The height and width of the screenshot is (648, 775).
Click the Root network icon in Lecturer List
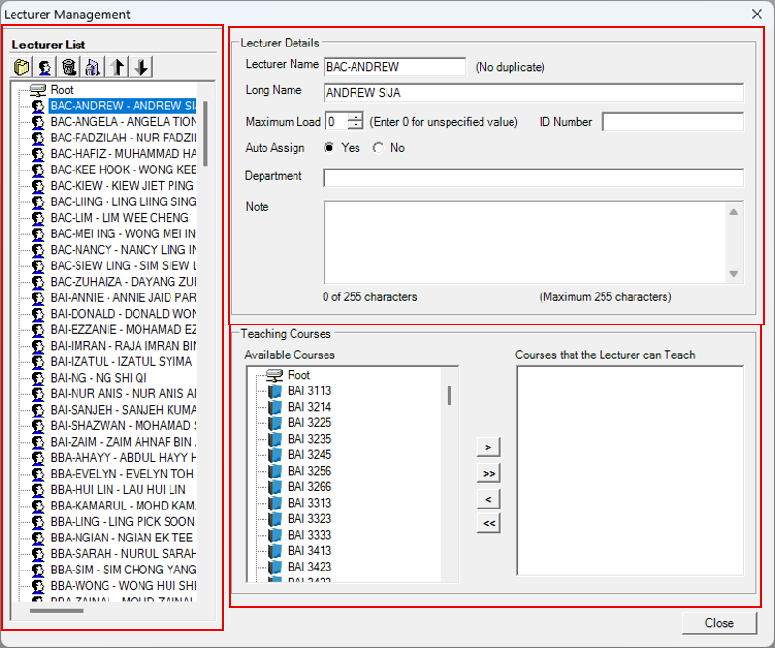click(38, 90)
